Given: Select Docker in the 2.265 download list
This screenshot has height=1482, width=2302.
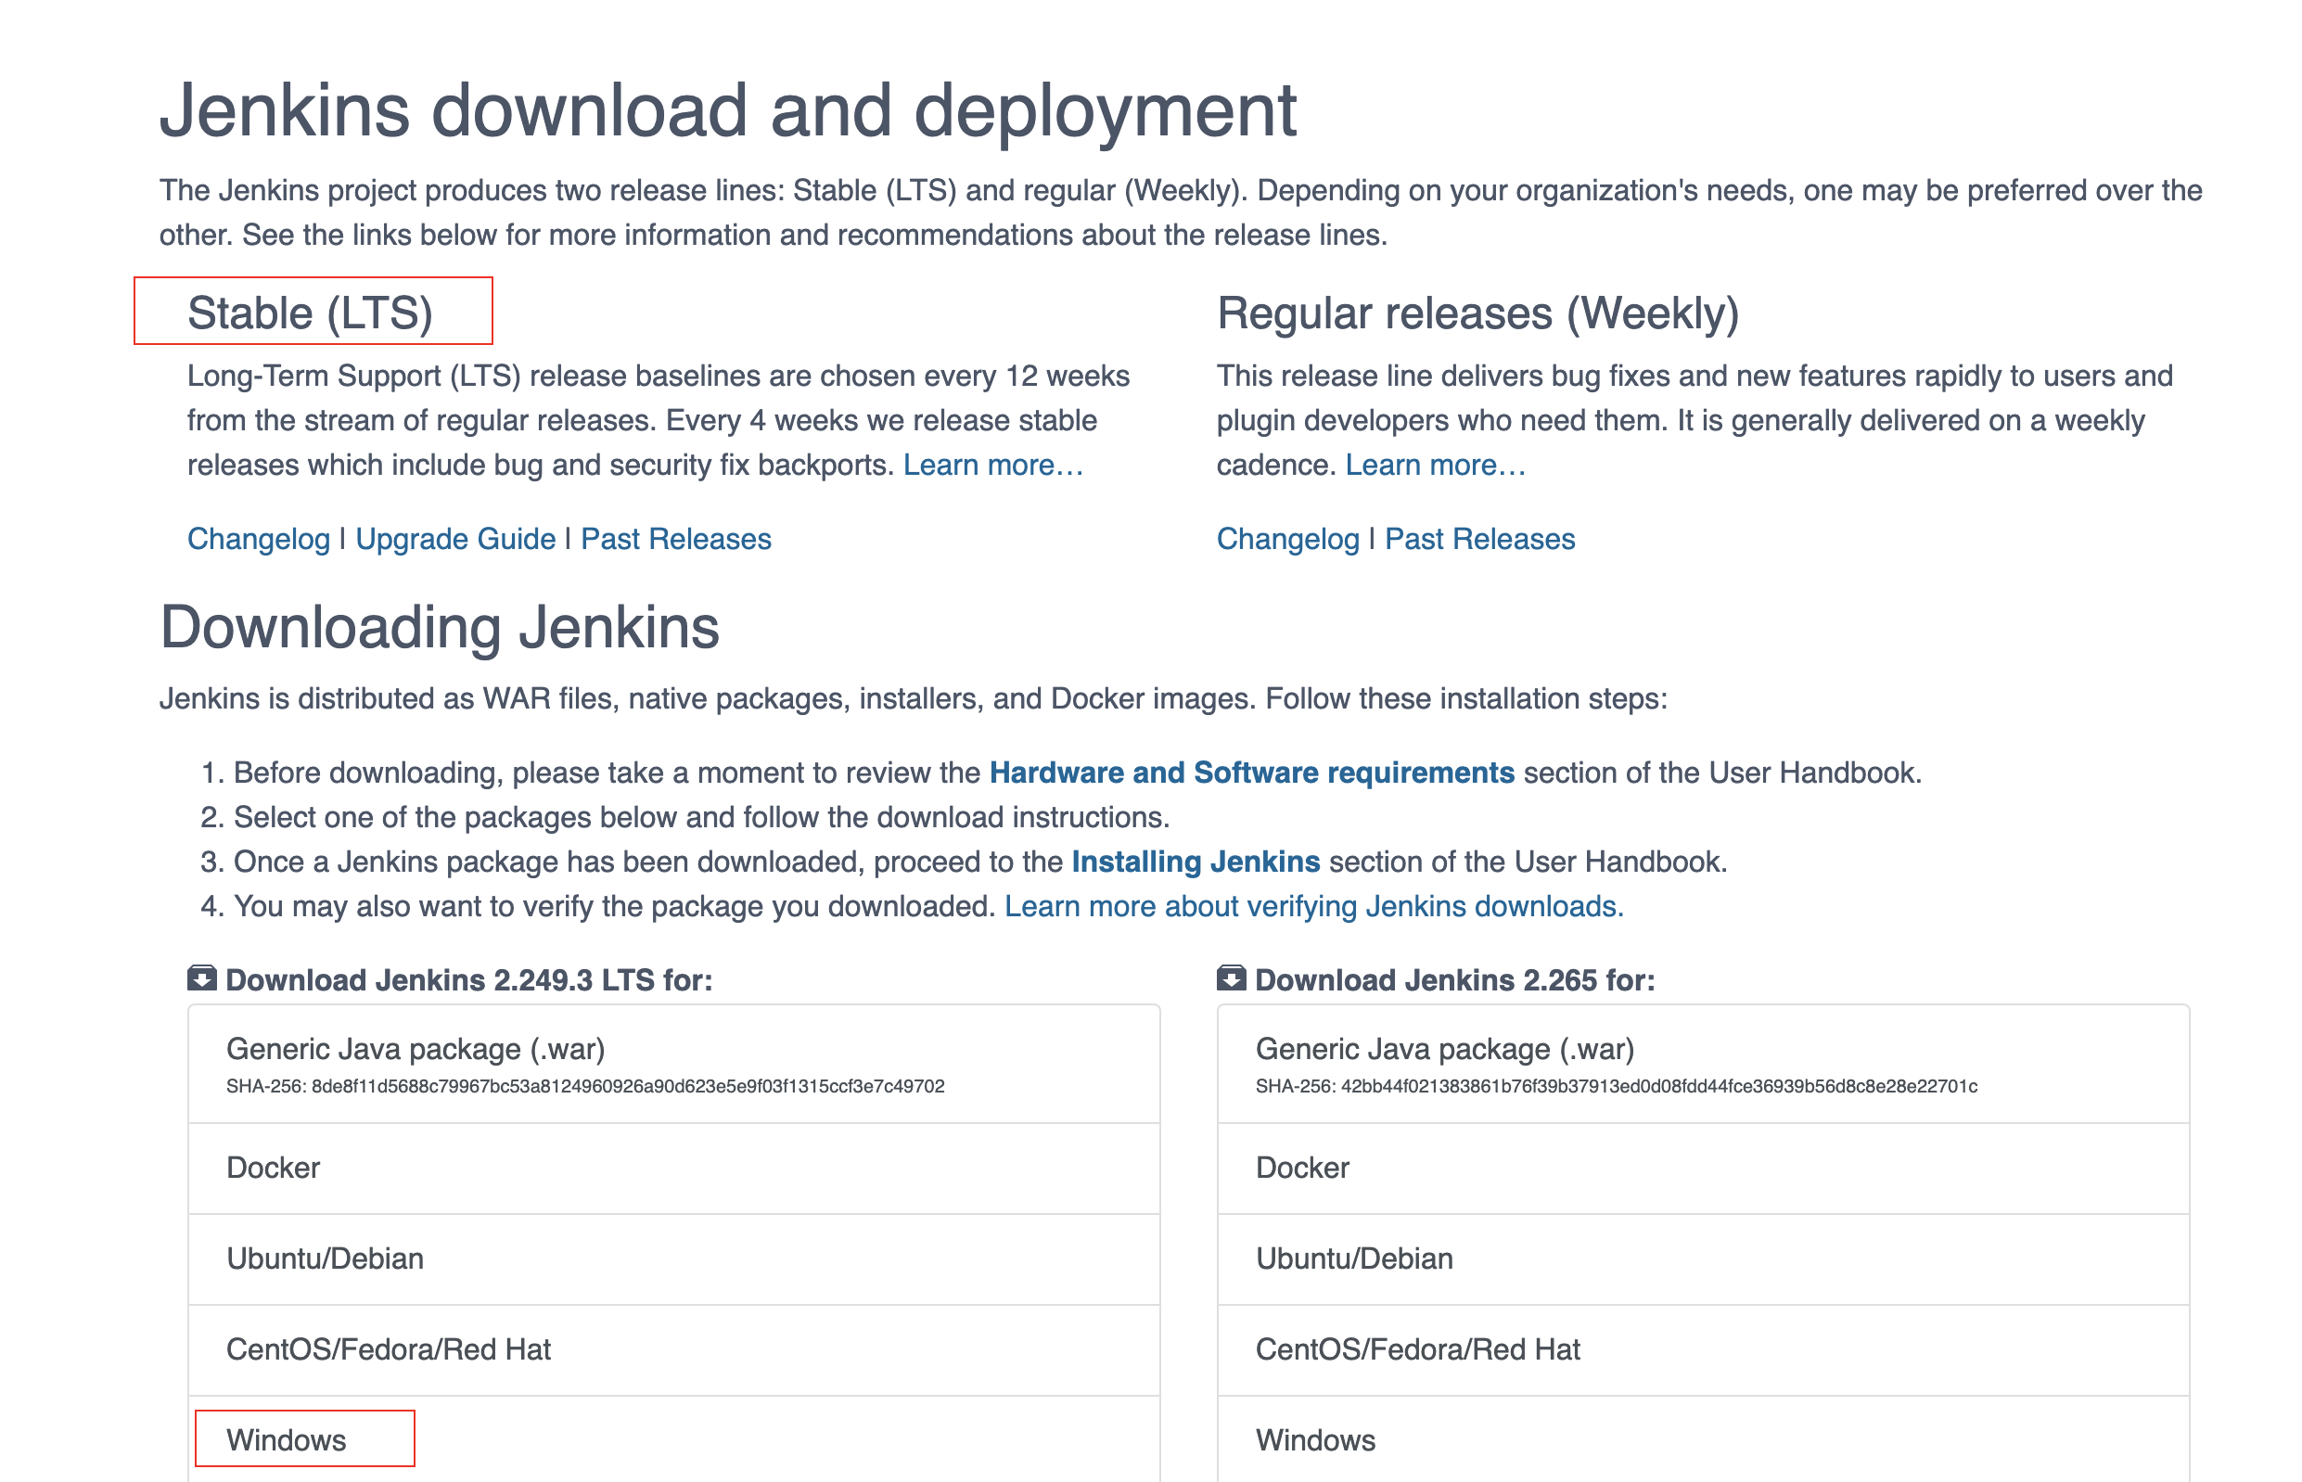Looking at the screenshot, I should [1704, 1169].
